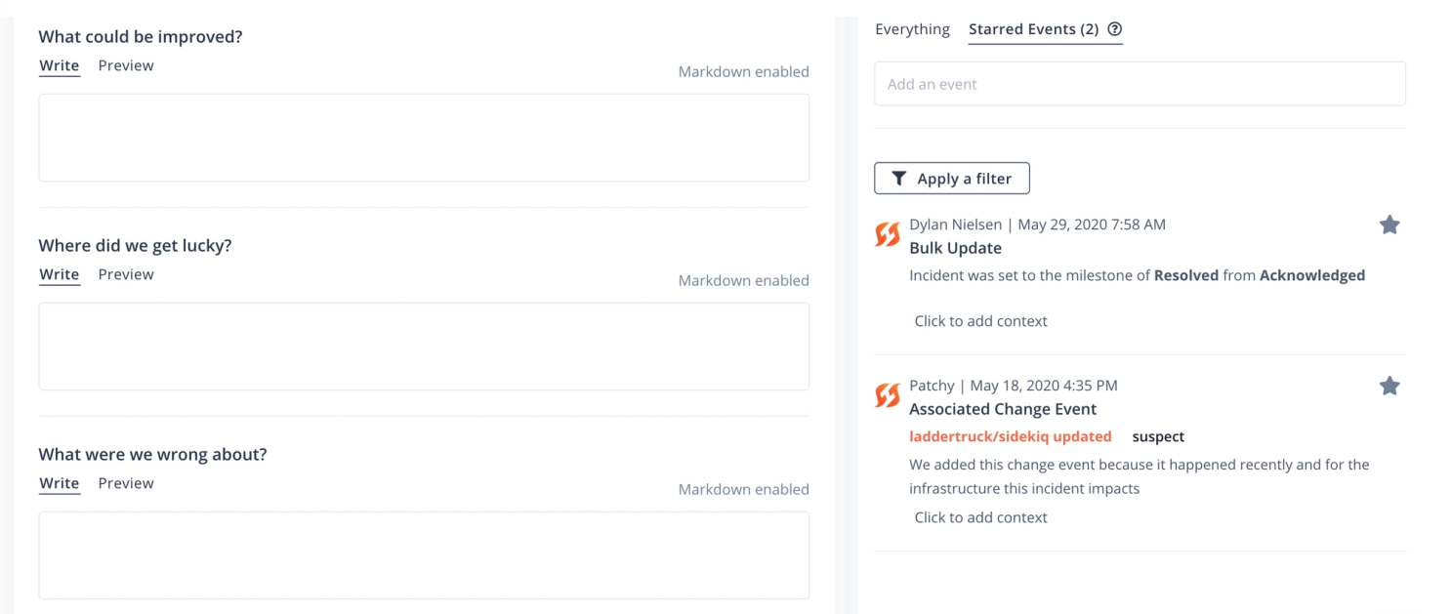Click the funnel icon in Apply a filter
The image size is (1451, 614).
pyautogui.click(x=899, y=179)
